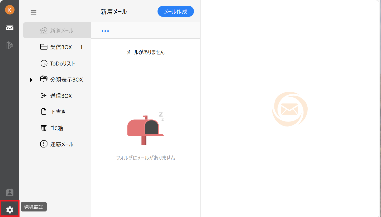381x217 pixels.
Task: Select 新着メール in the folder list
Action: 61,31
